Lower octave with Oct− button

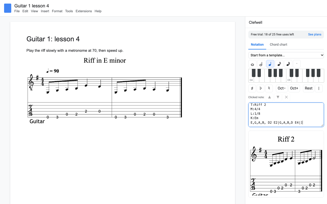point(282,88)
